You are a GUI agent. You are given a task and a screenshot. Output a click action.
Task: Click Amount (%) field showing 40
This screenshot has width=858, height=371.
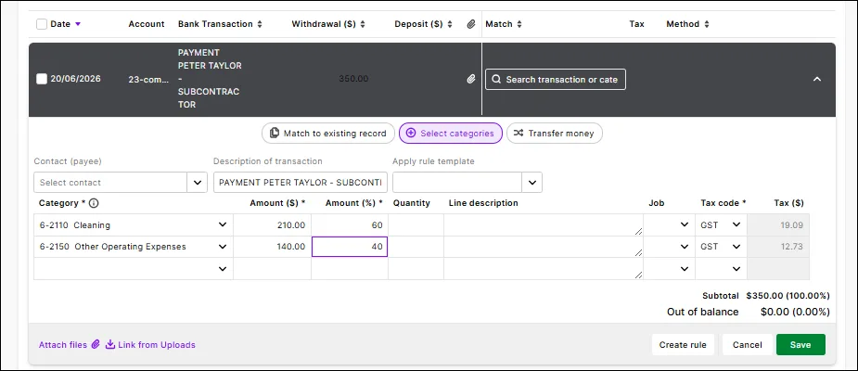(350, 247)
